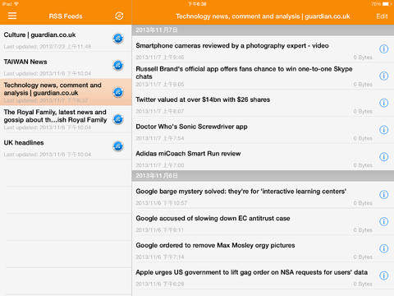Select the Technology news, comment and analysis feed
This screenshot has height=296, width=394.
tap(66, 92)
